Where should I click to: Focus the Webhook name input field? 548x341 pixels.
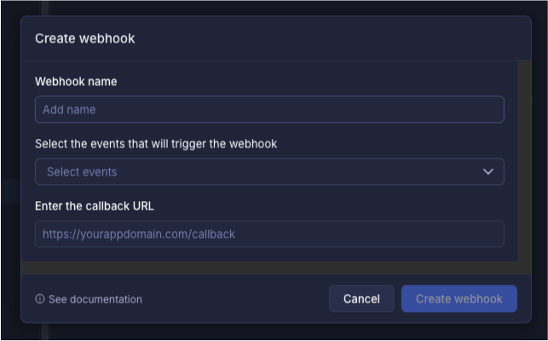269,109
